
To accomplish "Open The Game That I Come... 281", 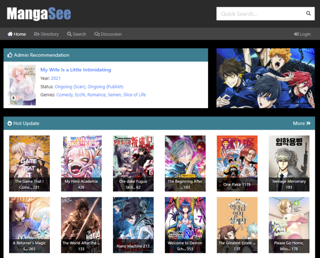I will click(29, 163).
